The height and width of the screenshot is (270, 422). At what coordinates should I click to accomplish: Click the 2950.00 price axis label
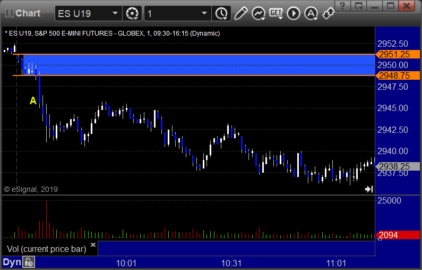pyautogui.click(x=393, y=65)
